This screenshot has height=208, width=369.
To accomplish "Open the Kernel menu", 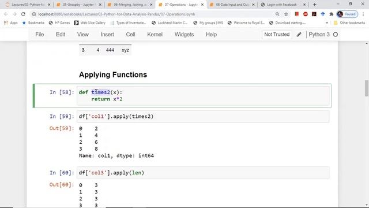I will click(155, 35).
